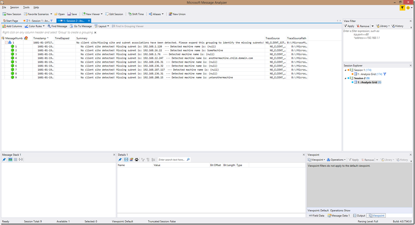Switch to the Start Page tab
Image resolution: width=415 pixels, height=225 pixels.
pyautogui.click(x=10, y=21)
